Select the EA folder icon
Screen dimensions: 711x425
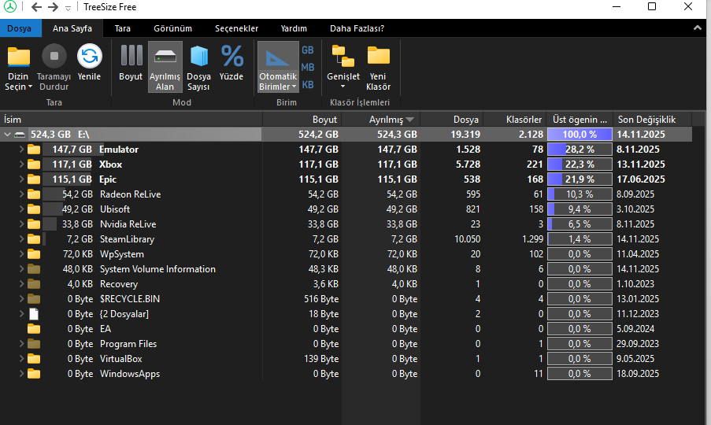[x=34, y=329]
